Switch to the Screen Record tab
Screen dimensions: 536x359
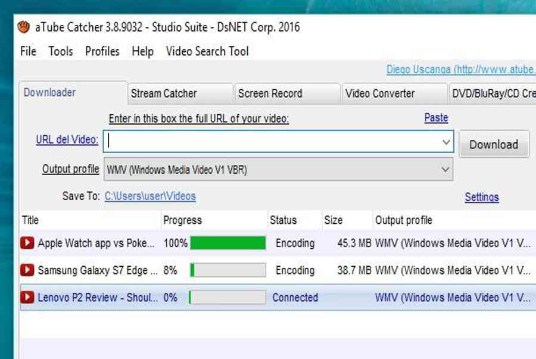(270, 93)
